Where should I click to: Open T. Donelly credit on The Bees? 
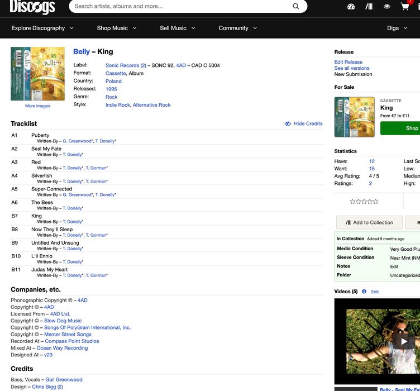(x=72, y=208)
